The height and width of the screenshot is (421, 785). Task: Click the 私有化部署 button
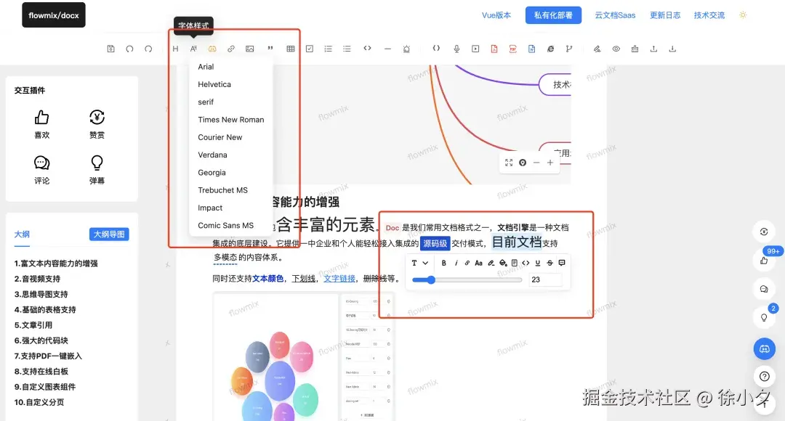point(553,15)
